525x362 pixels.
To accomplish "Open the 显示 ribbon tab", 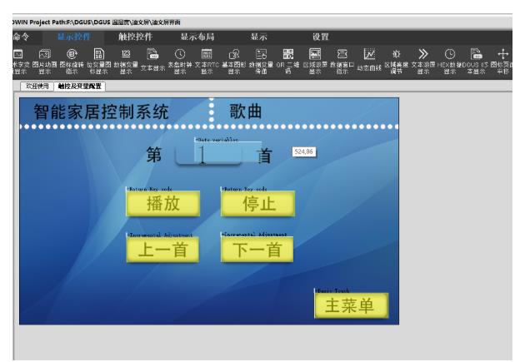I will tap(259, 37).
